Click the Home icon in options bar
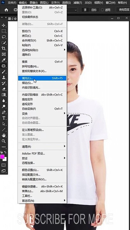This screenshot has height=230, width=130. click(x=6, y=10)
